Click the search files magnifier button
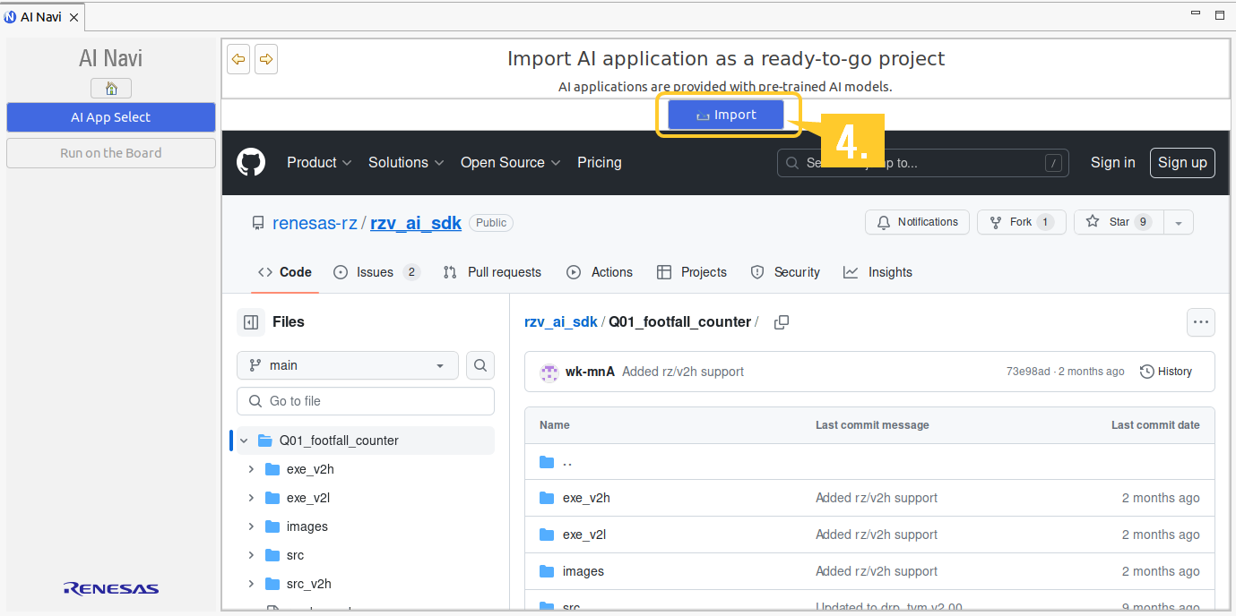The height and width of the screenshot is (616, 1236). click(x=480, y=365)
